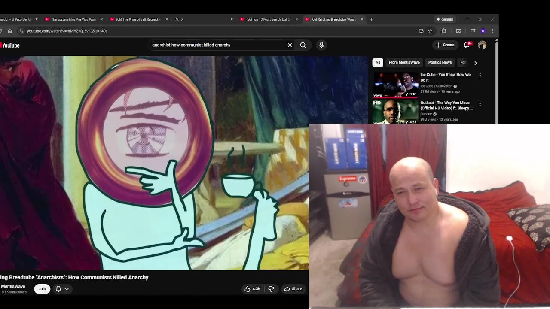The width and height of the screenshot is (550, 309).
Task: Click the Share button
Action: pos(293,289)
